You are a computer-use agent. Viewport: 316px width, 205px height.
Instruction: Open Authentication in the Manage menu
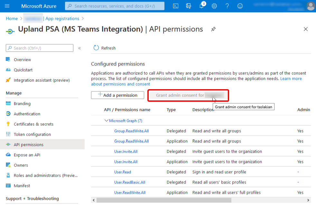[27, 114]
